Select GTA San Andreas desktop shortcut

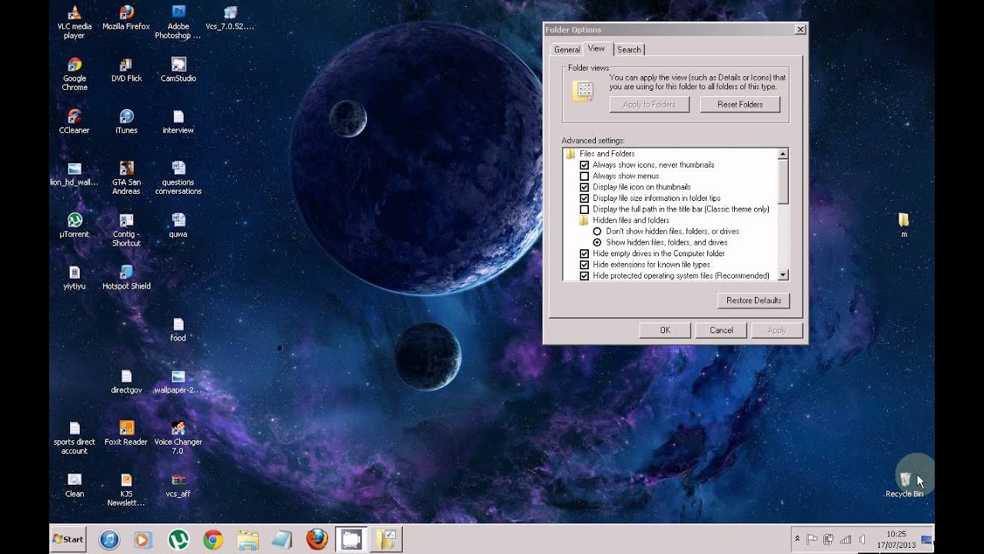coord(126,178)
